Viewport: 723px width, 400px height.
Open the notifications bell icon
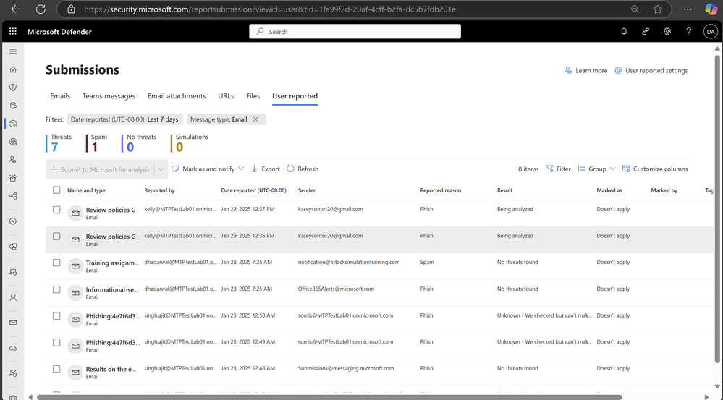[624, 31]
